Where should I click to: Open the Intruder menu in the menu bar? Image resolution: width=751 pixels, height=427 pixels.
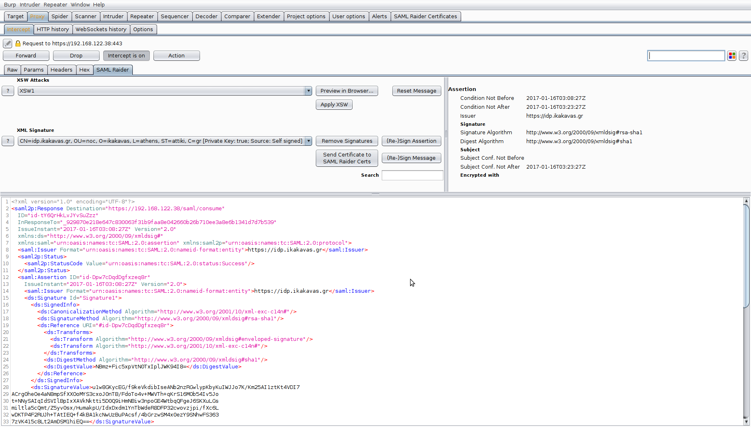pyautogui.click(x=30, y=4)
